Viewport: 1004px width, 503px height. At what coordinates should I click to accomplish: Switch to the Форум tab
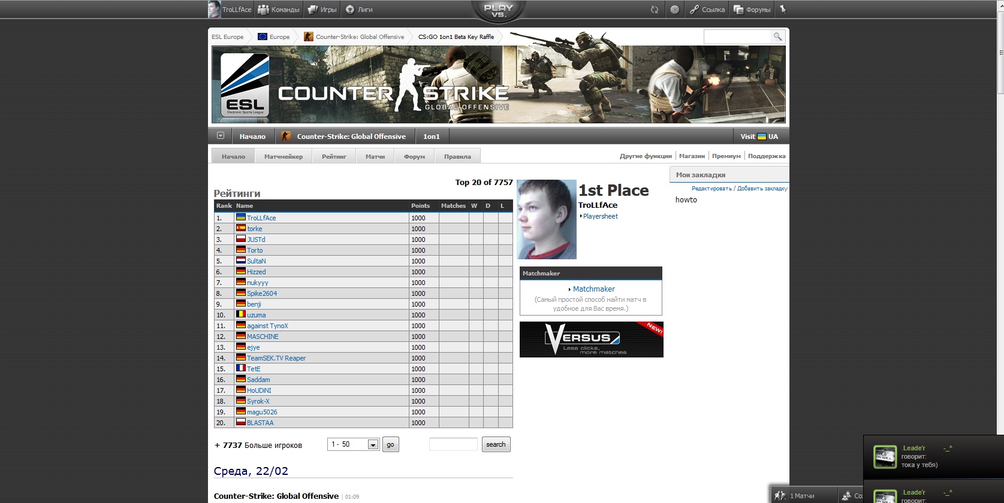click(x=414, y=156)
